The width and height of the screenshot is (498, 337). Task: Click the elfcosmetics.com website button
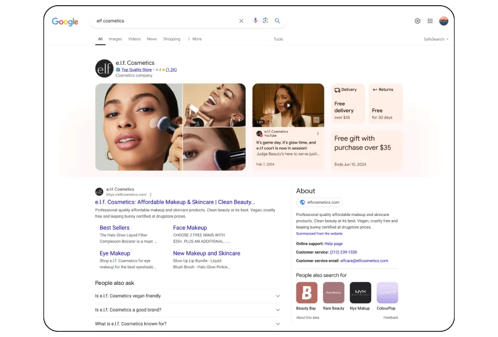coord(319,202)
